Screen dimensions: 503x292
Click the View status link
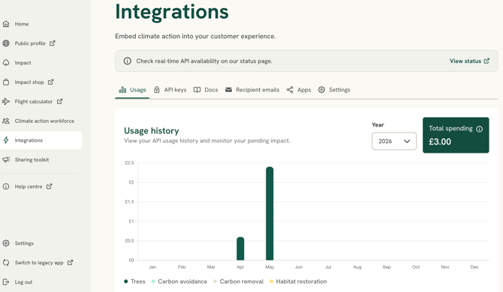tap(469, 61)
